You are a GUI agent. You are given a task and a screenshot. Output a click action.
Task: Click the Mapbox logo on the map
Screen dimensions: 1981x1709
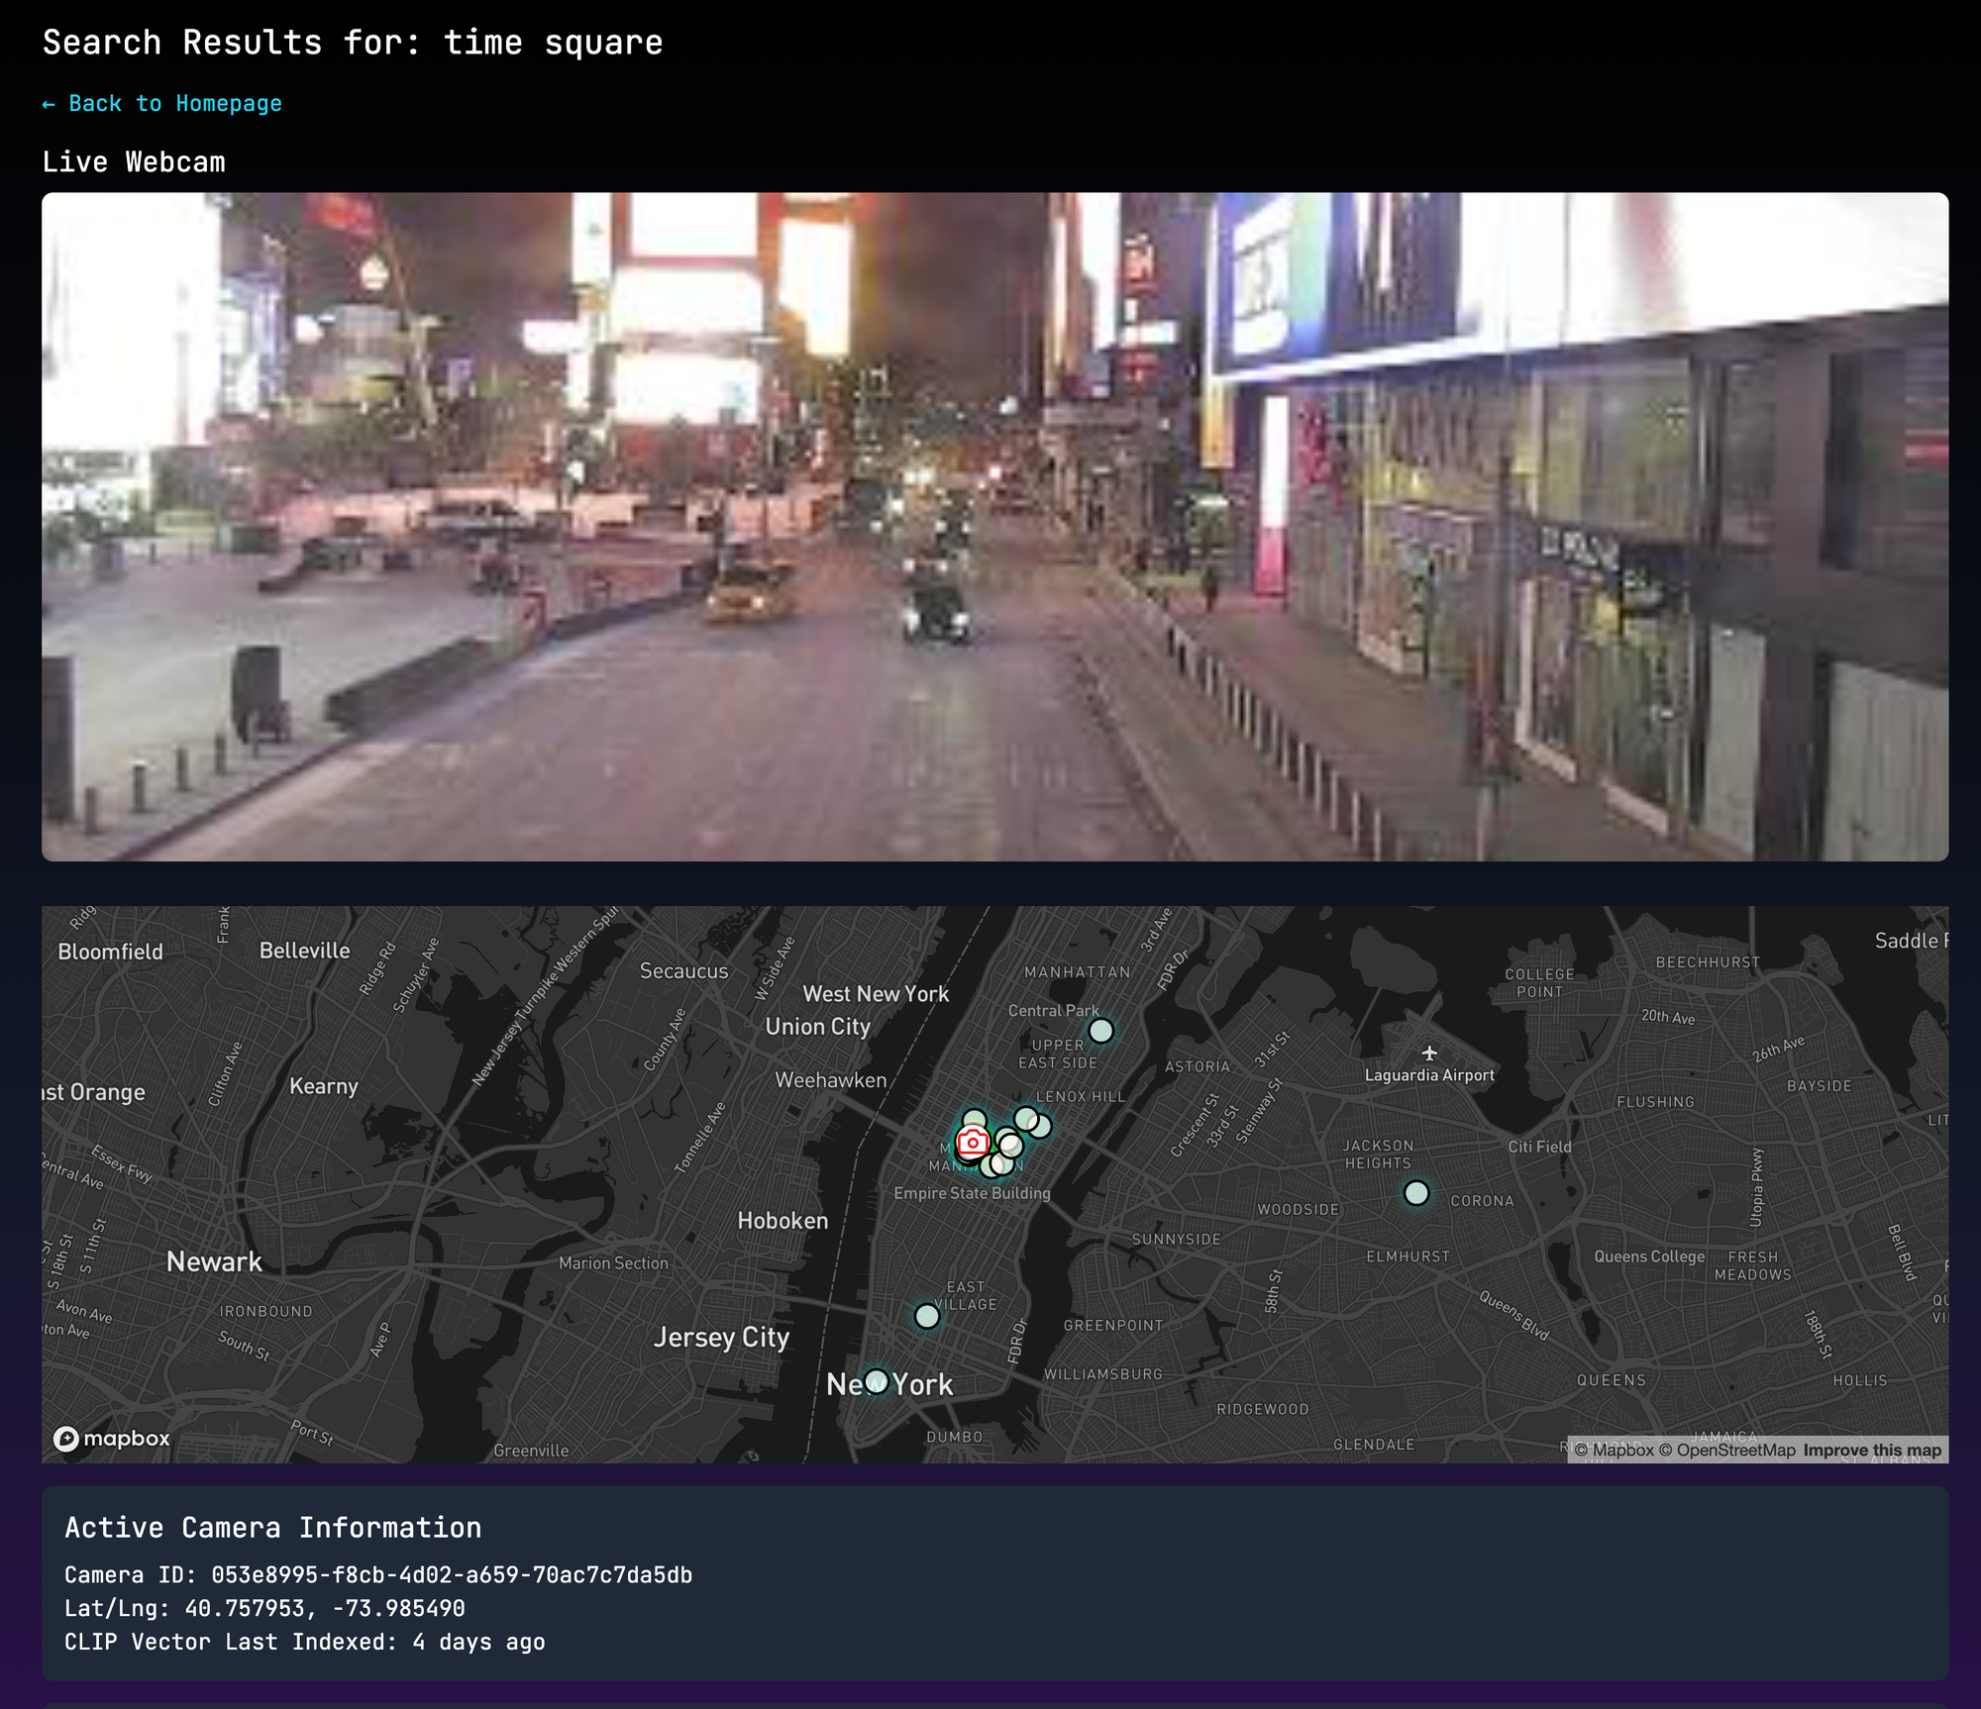point(112,1438)
